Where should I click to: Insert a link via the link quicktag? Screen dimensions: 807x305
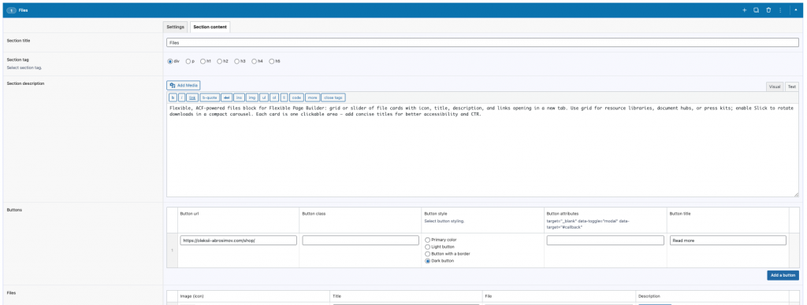point(192,97)
